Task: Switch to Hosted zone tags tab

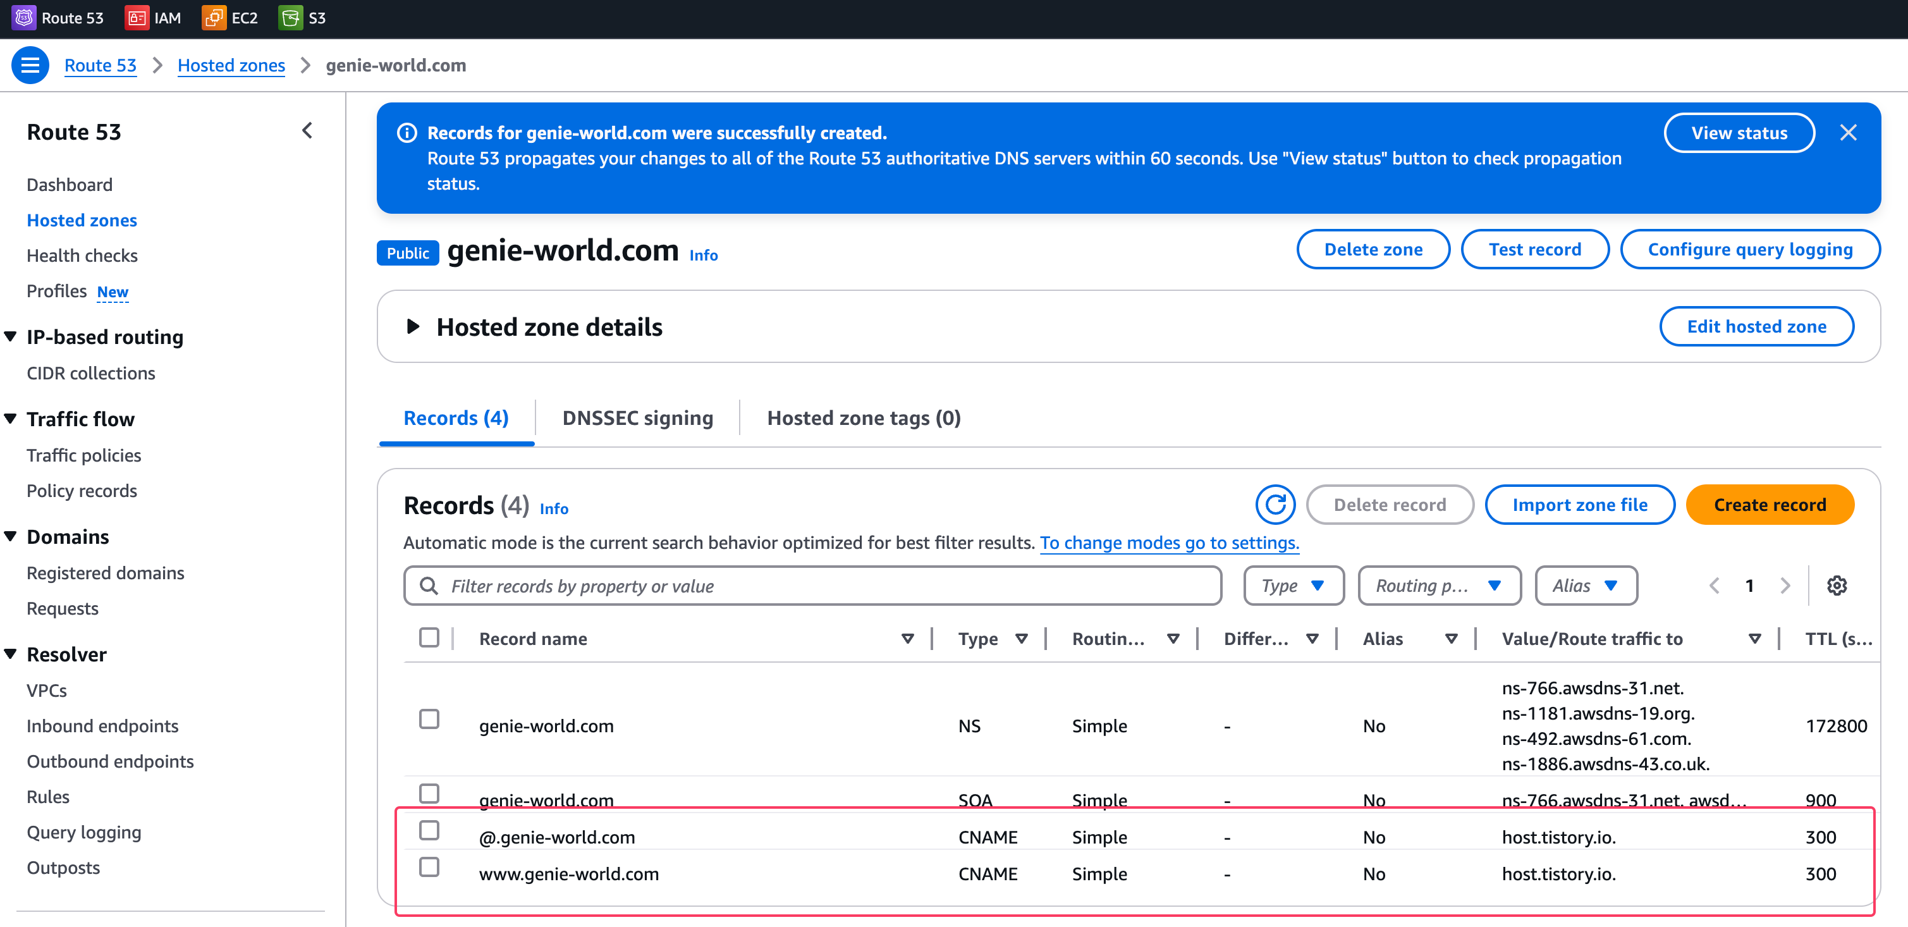Action: pyautogui.click(x=863, y=418)
